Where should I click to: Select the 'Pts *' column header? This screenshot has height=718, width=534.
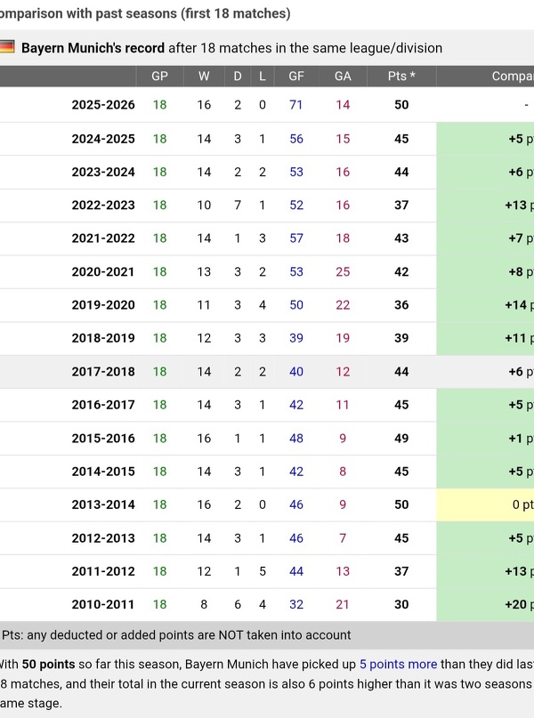pyautogui.click(x=401, y=77)
